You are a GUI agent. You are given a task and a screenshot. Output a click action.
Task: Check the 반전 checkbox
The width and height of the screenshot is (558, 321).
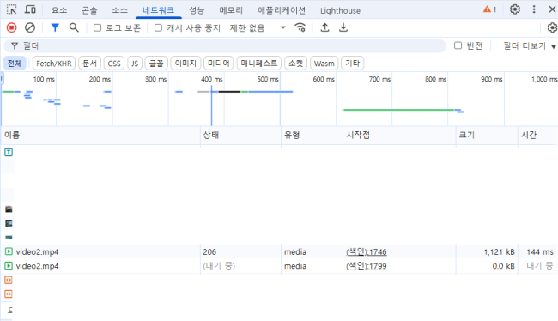click(x=458, y=45)
